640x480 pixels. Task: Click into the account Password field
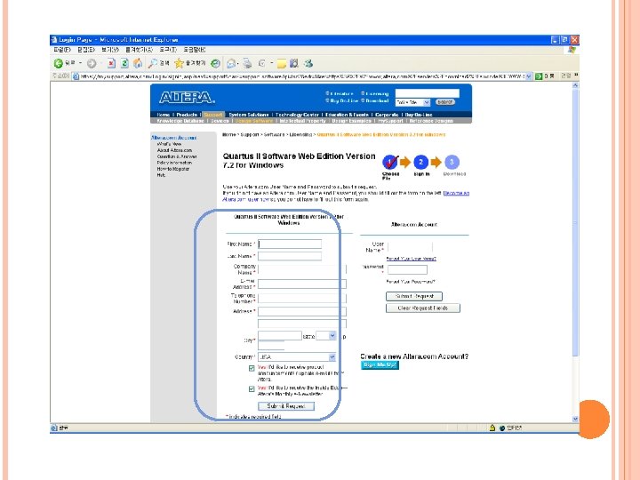pyautogui.click(x=407, y=269)
